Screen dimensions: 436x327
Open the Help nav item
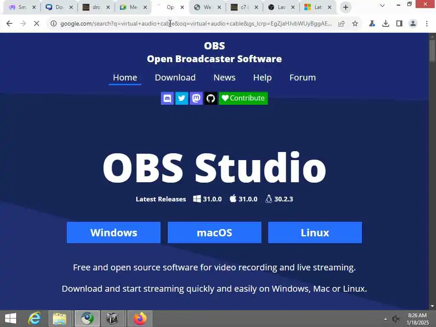(262, 77)
